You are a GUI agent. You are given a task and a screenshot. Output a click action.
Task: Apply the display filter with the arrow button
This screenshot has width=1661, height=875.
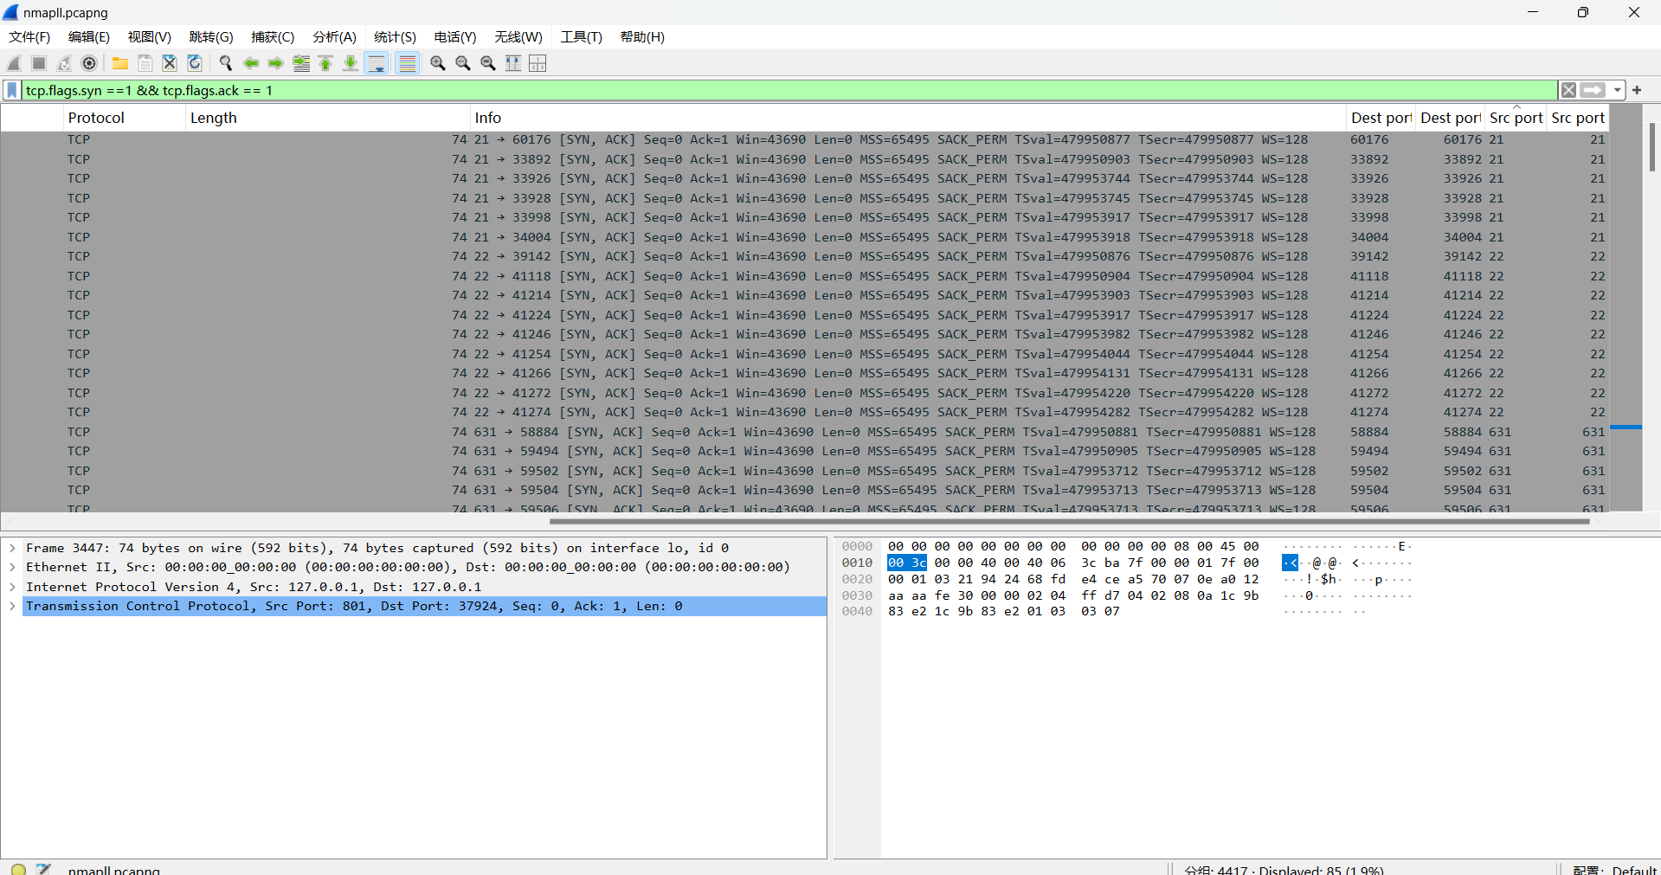pos(1593,90)
